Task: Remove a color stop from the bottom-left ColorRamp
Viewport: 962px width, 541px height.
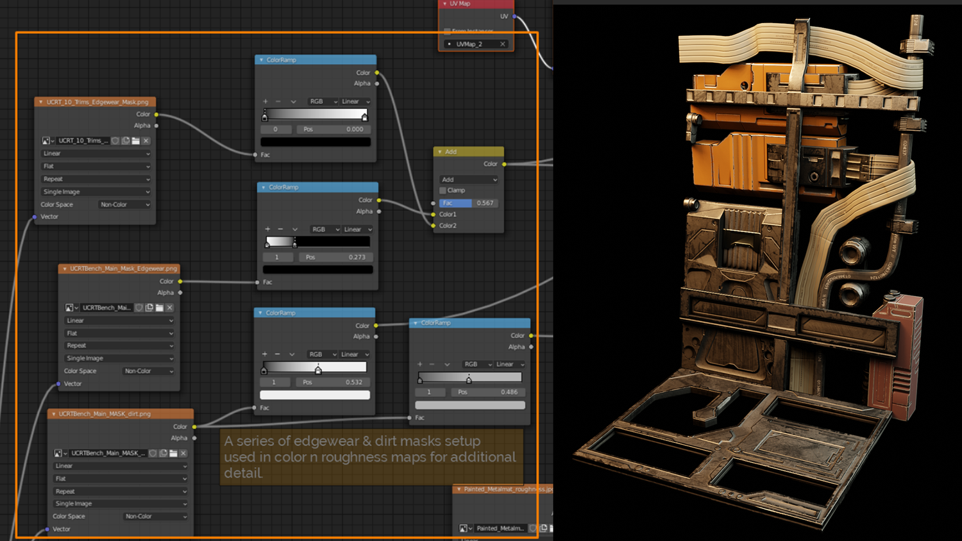Action: [x=278, y=354]
